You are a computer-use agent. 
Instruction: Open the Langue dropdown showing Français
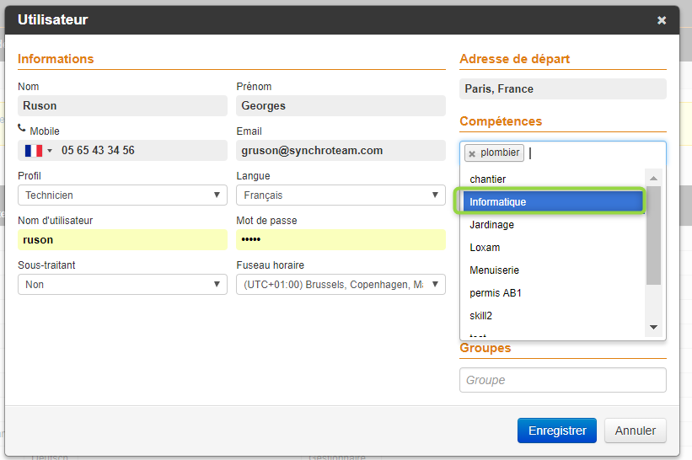[x=341, y=195]
